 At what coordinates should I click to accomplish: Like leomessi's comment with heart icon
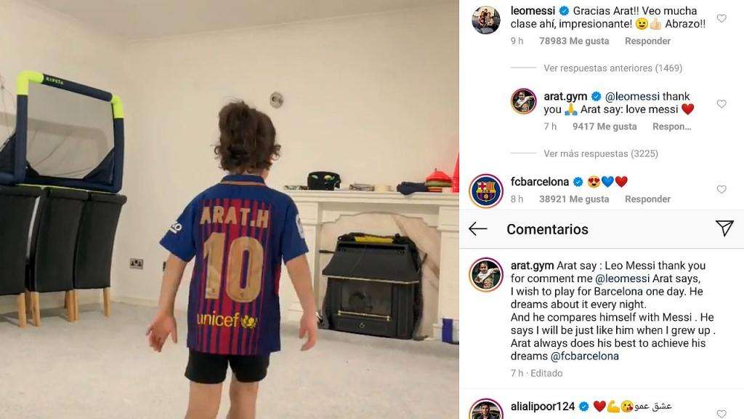721,18
